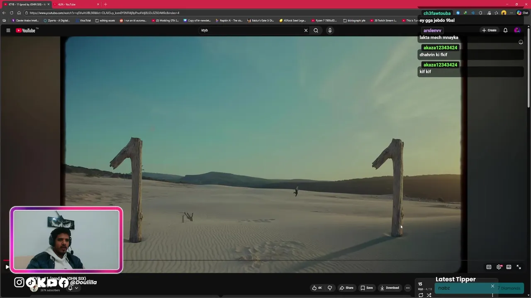Open the 20 Twitch Stream bookmark
531x298 pixels.
384,20
